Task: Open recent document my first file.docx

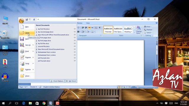Action: [56, 29]
